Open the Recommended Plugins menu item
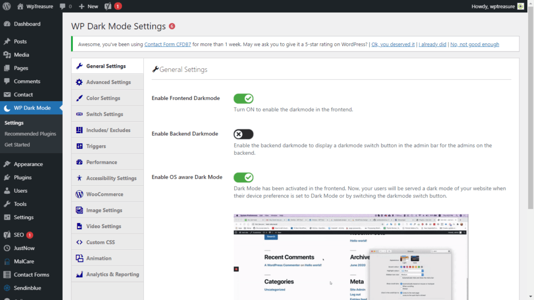 31,133
